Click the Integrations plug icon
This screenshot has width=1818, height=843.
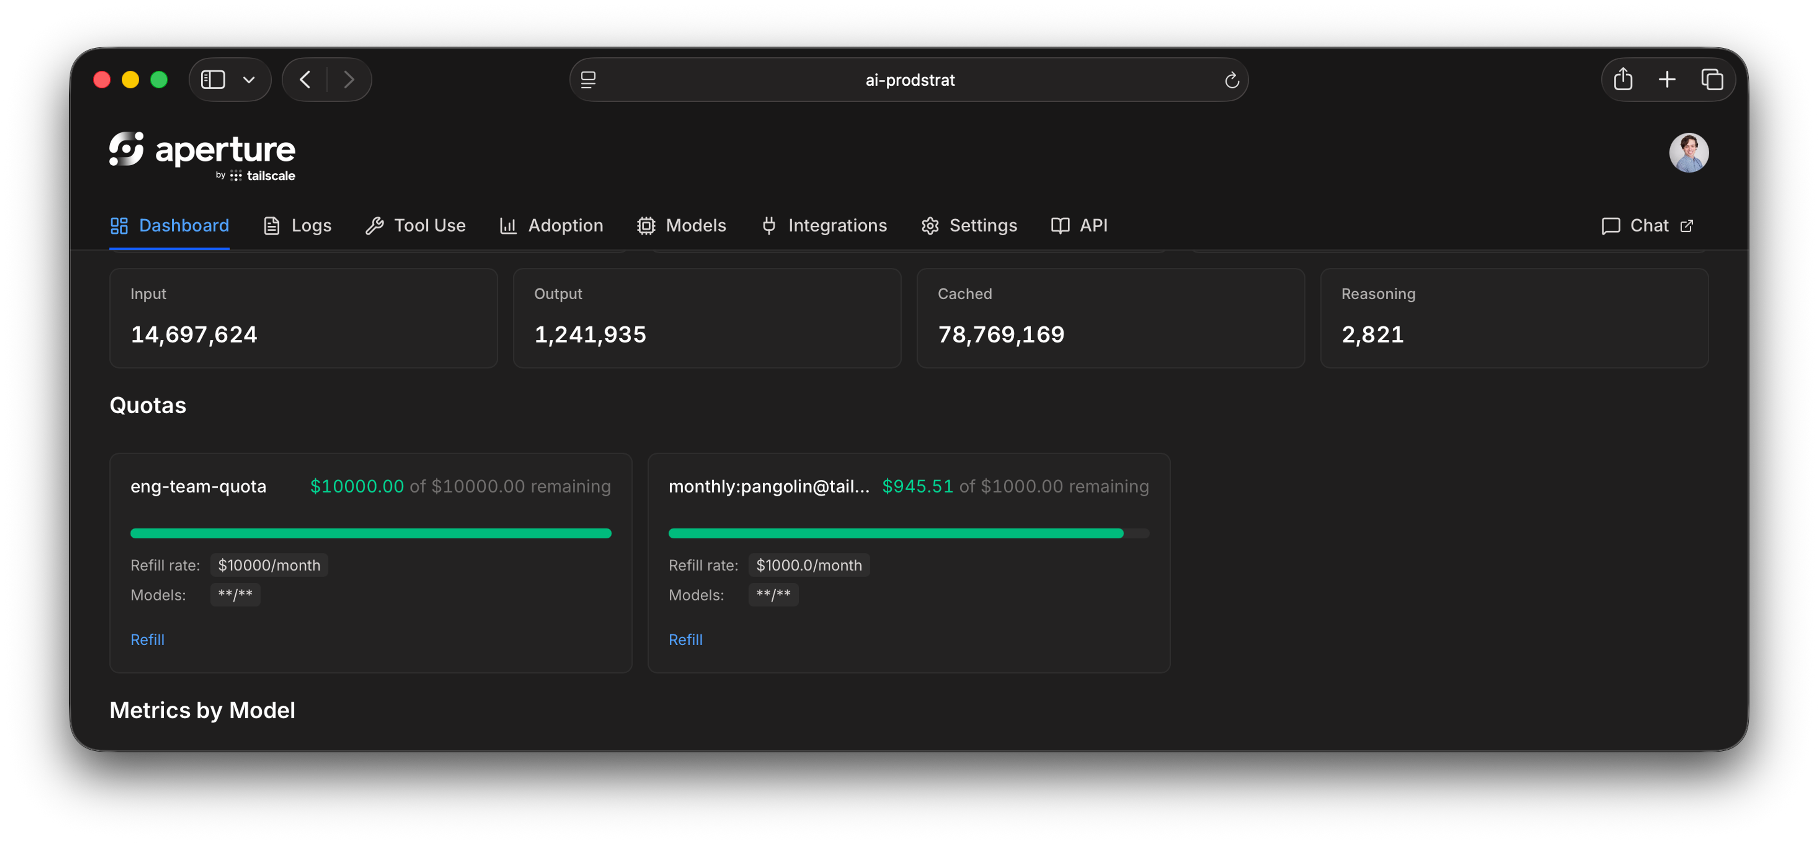tap(768, 226)
